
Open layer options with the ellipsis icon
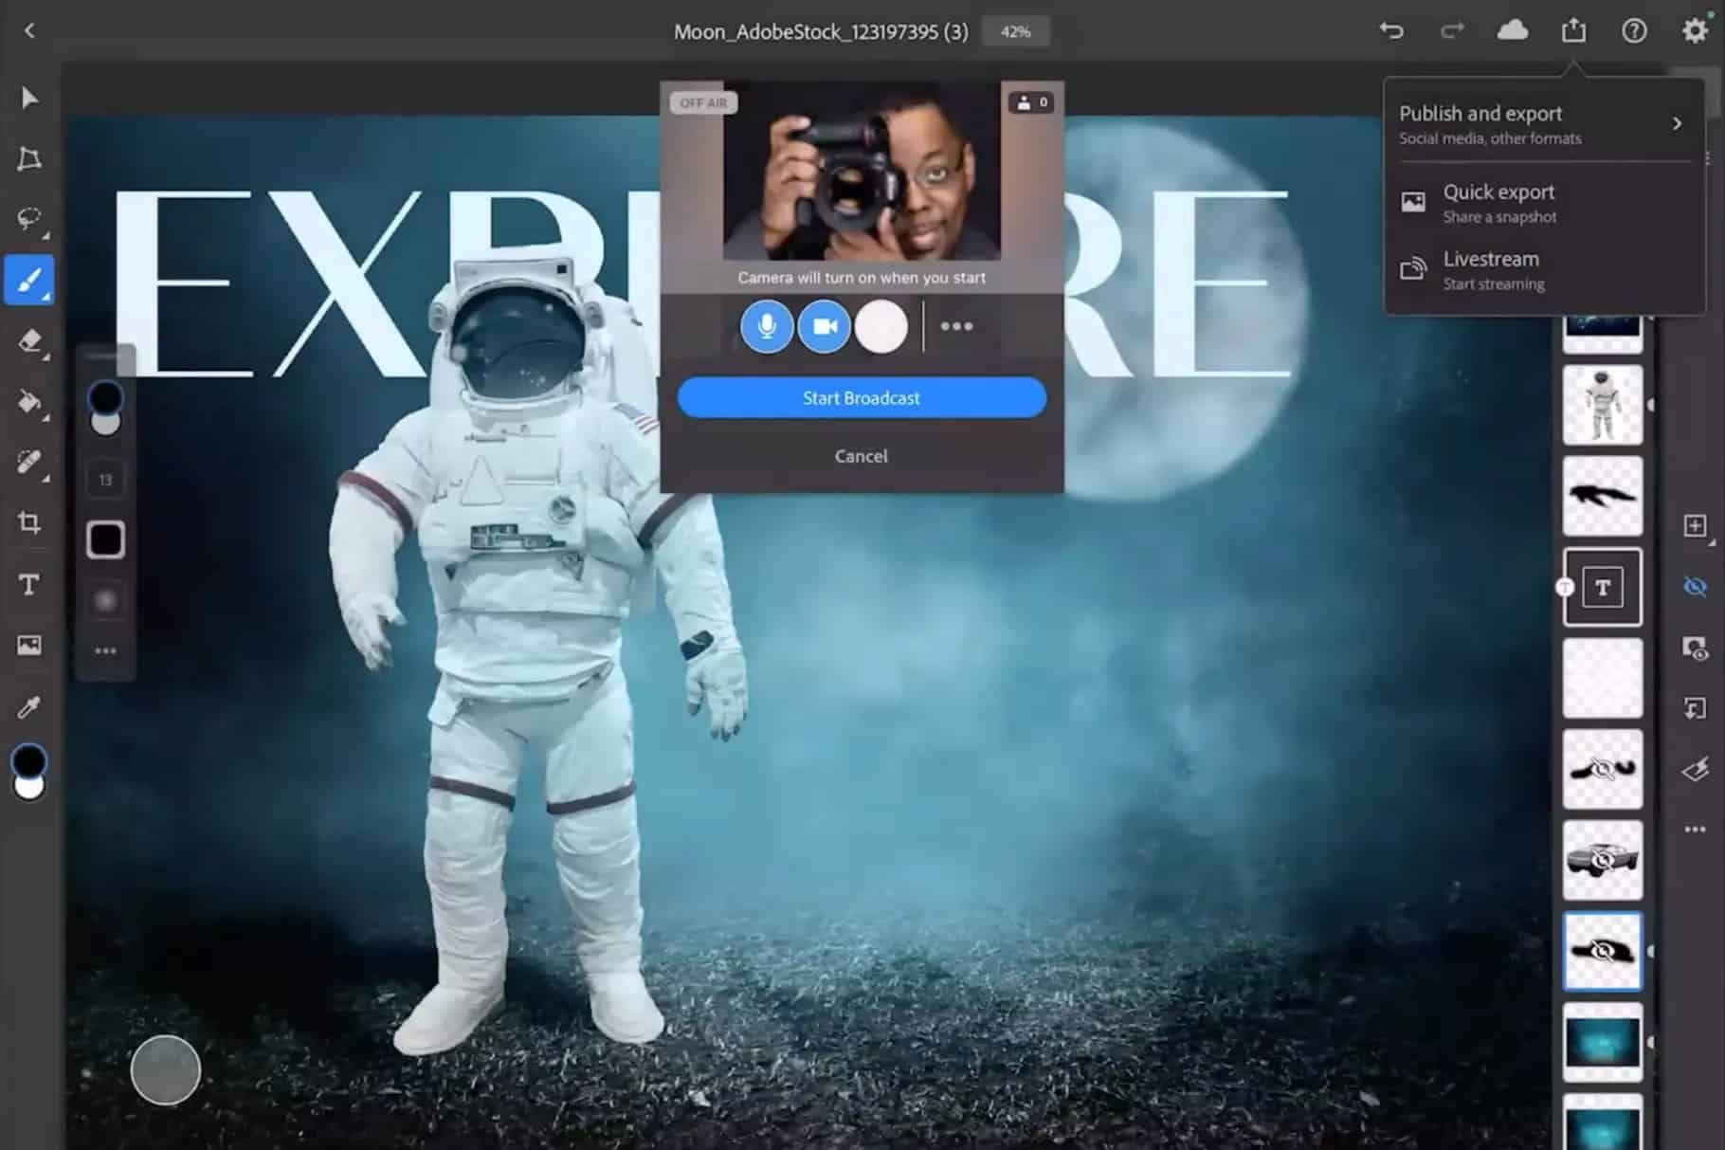coord(1695,829)
